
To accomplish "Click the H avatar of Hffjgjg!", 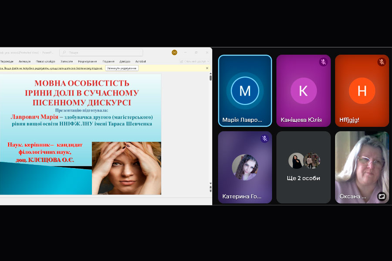I will pyautogui.click(x=362, y=90).
